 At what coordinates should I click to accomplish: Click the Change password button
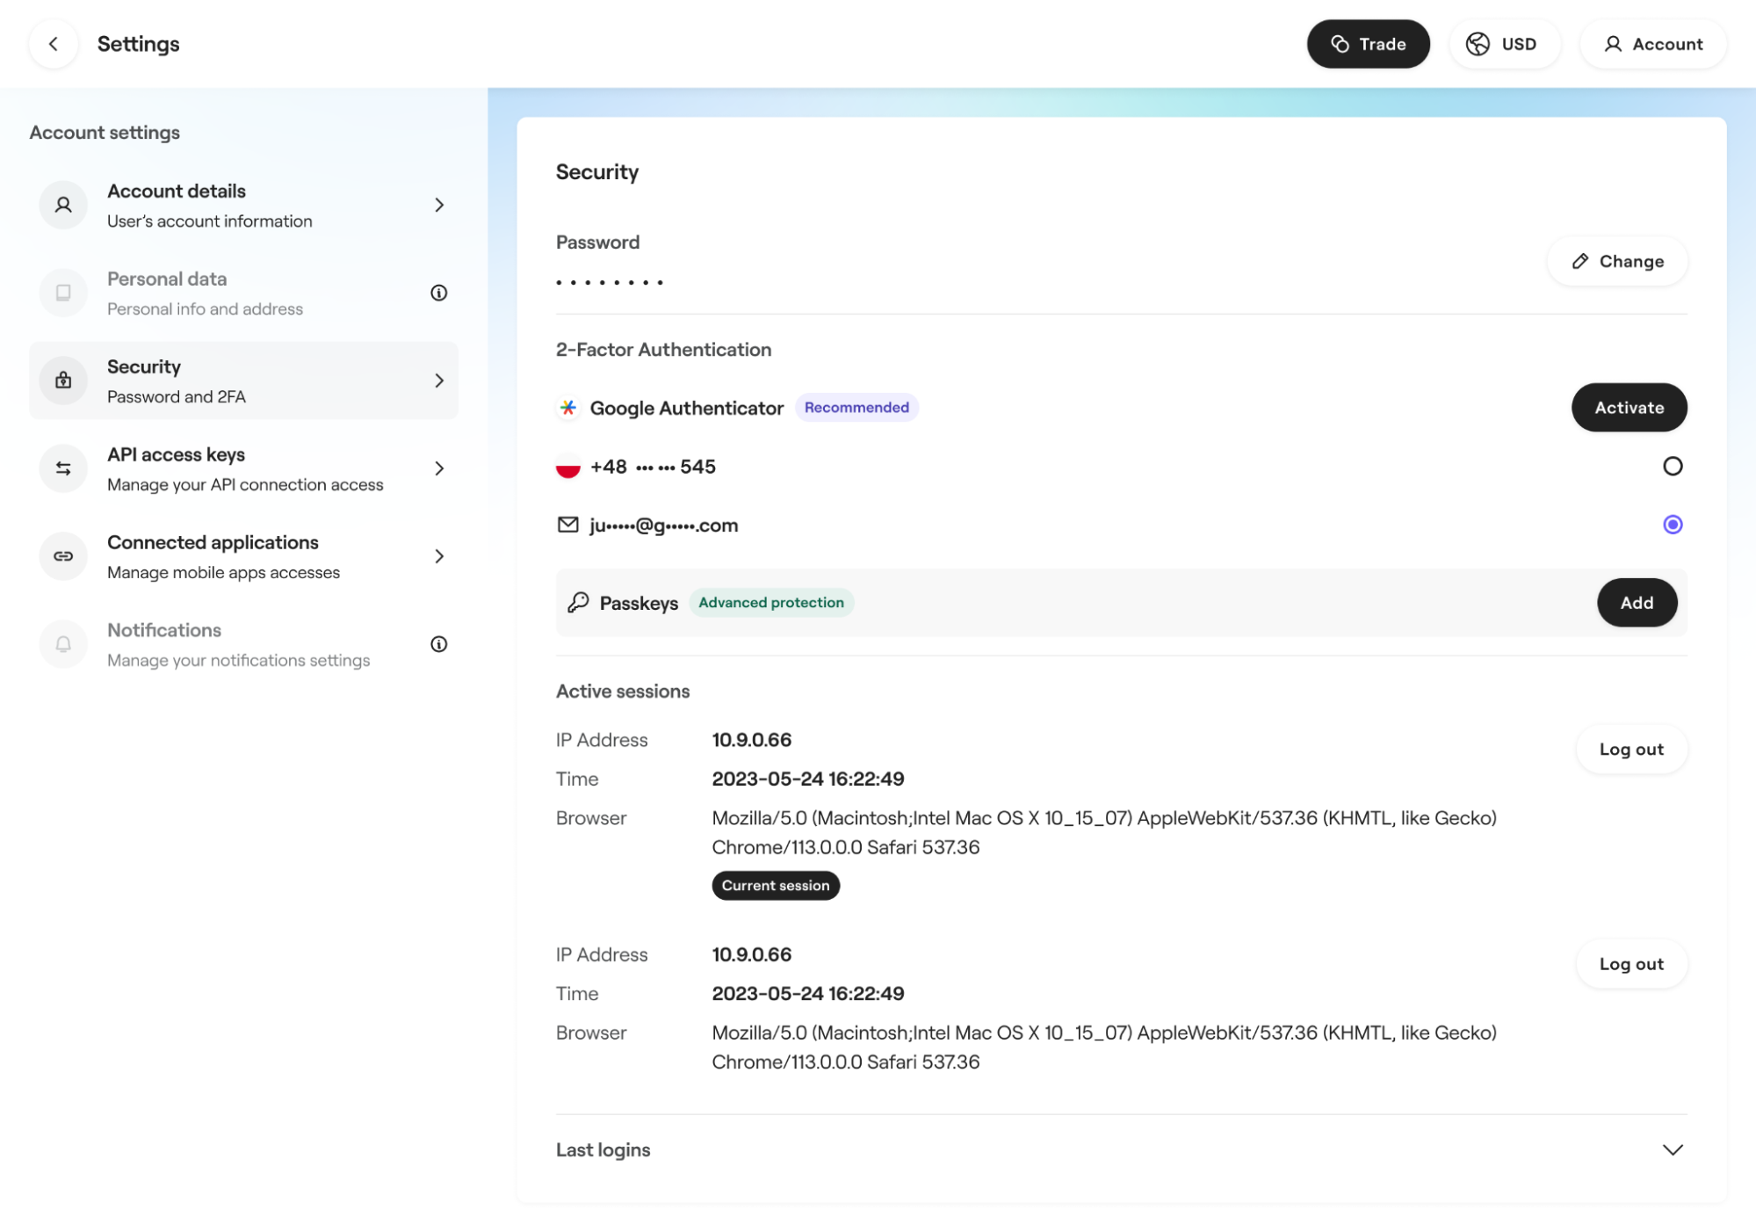pos(1617,261)
